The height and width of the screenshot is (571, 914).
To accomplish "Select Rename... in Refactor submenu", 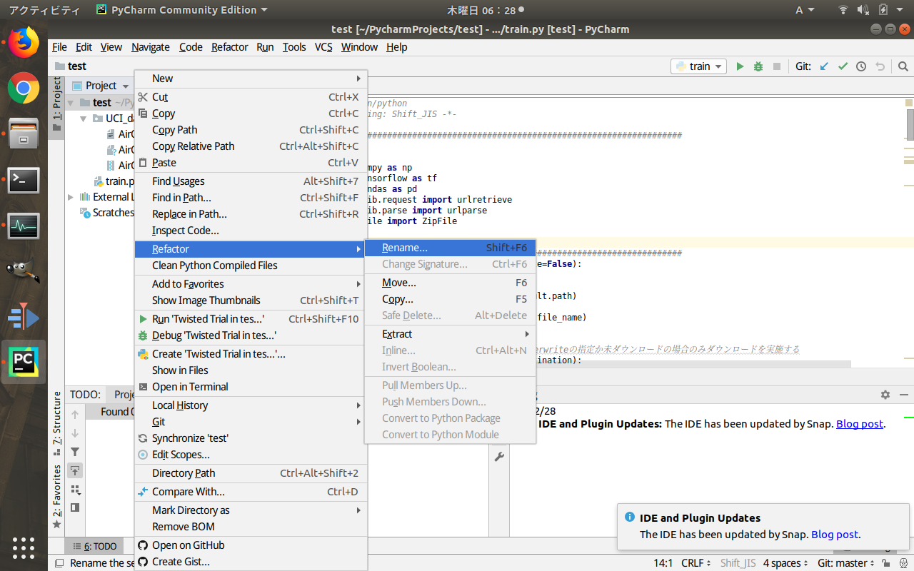I will (x=450, y=248).
